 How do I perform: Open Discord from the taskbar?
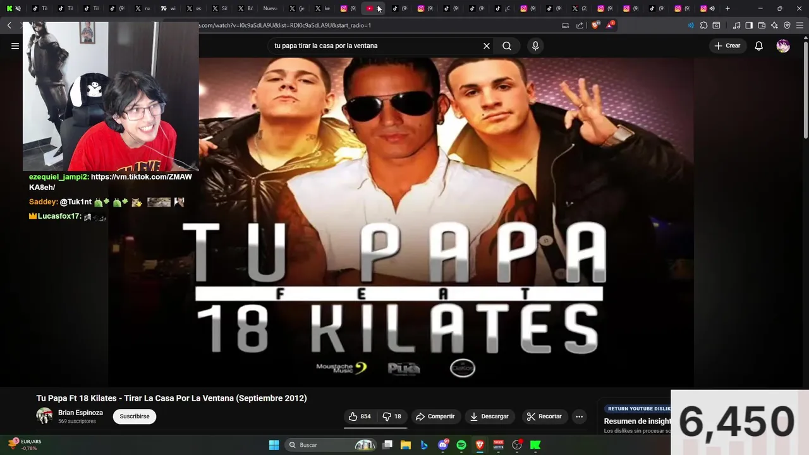[x=443, y=445]
